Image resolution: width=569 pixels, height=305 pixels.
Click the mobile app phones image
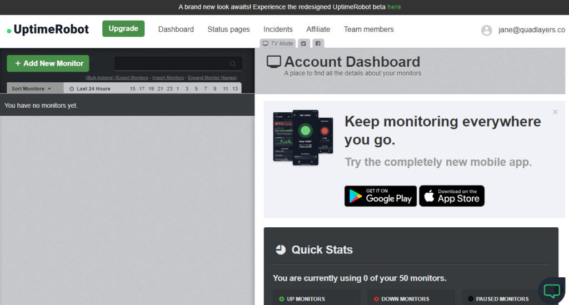click(303, 137)
